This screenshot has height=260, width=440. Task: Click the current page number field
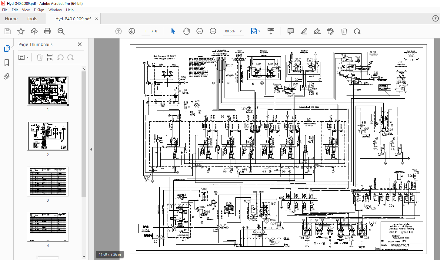(x=146, y=31)
